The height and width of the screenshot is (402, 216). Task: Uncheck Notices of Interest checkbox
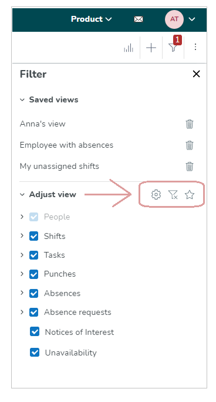pyautogui.click(x=35, y=331)
